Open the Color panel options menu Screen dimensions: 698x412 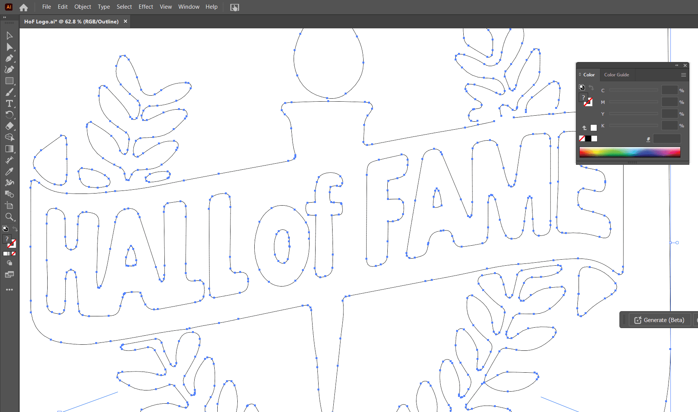pos(683,75)
